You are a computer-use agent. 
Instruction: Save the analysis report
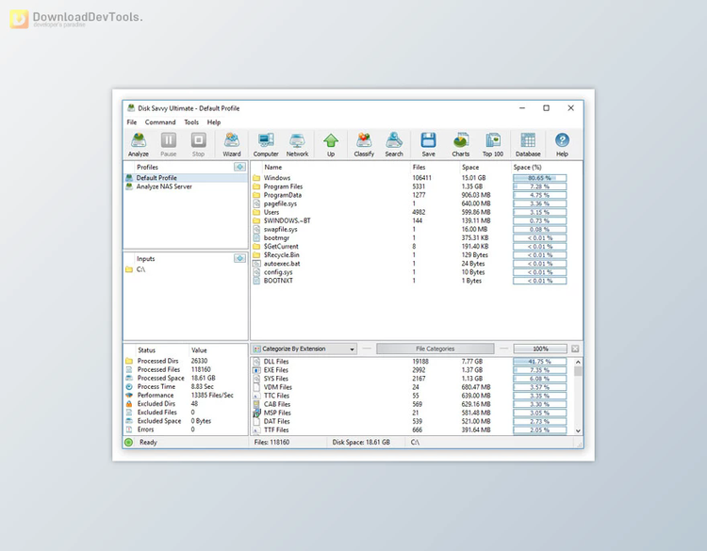point(428,144)
